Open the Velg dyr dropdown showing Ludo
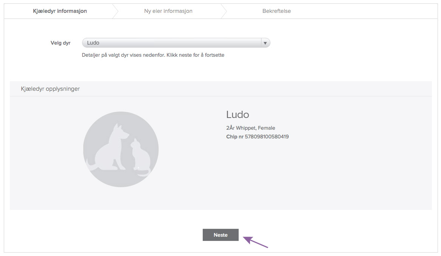Image resolution: width=441 pixels, height=256 pixels. [171, 43]
